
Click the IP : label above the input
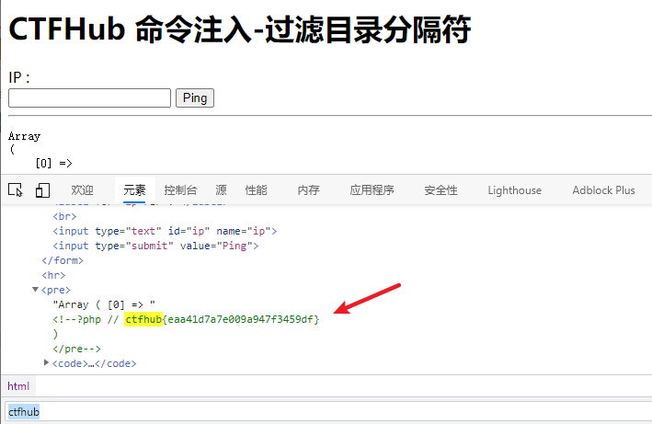tap(19, 77)
